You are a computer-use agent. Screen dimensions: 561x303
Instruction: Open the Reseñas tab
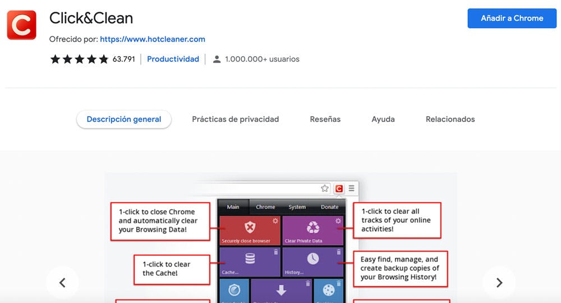pyautogui.click(x=325, y=119)
